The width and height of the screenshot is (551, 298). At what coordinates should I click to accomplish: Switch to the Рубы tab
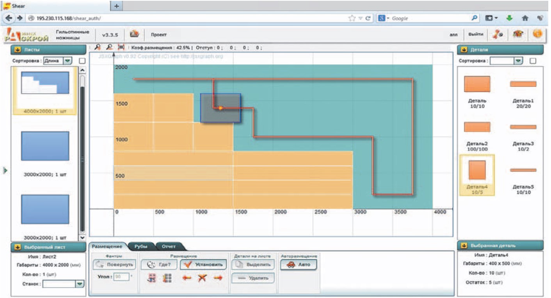(141, 247)
